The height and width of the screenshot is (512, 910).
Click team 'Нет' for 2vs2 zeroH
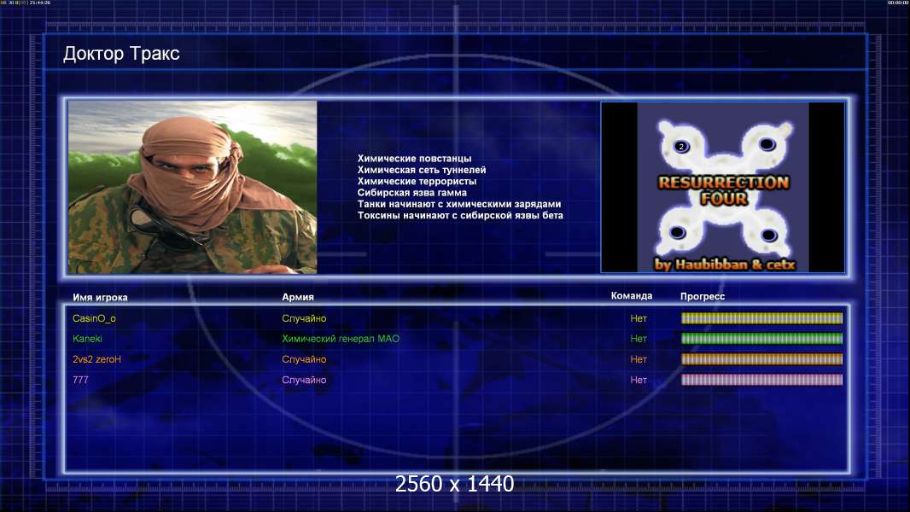639,359
